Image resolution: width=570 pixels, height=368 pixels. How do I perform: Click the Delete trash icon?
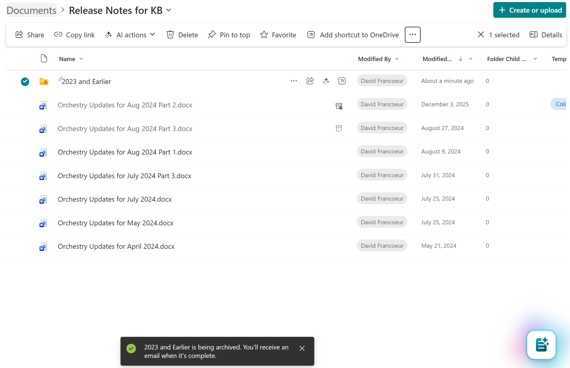(x=170, y=35)
